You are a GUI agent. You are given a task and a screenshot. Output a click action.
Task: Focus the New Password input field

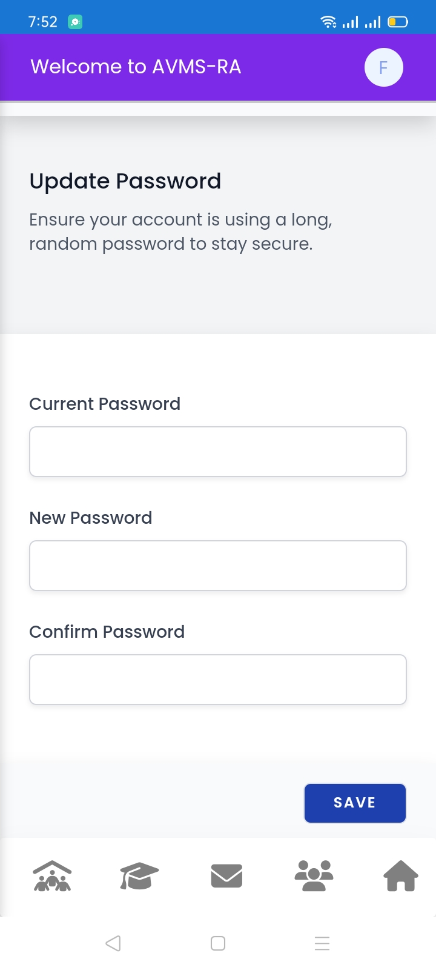coord(218,566)
